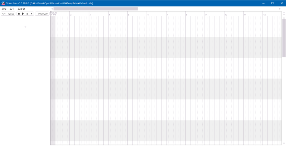Click bar 12 on the timeline ruler
The image size is (286, 150).
(265, 15)
